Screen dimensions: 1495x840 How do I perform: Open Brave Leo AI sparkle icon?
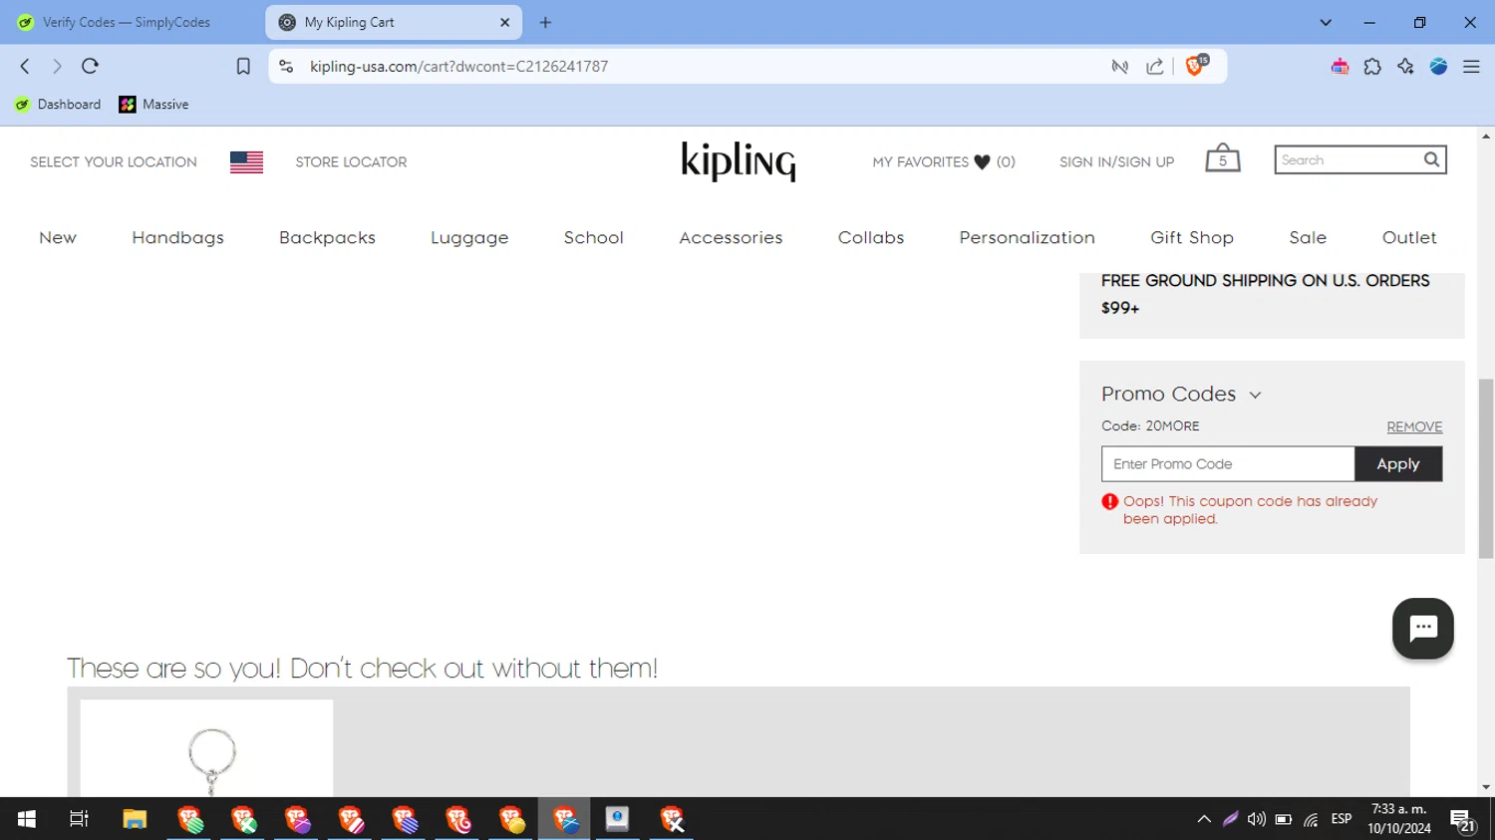click(x=1405, y=66)
